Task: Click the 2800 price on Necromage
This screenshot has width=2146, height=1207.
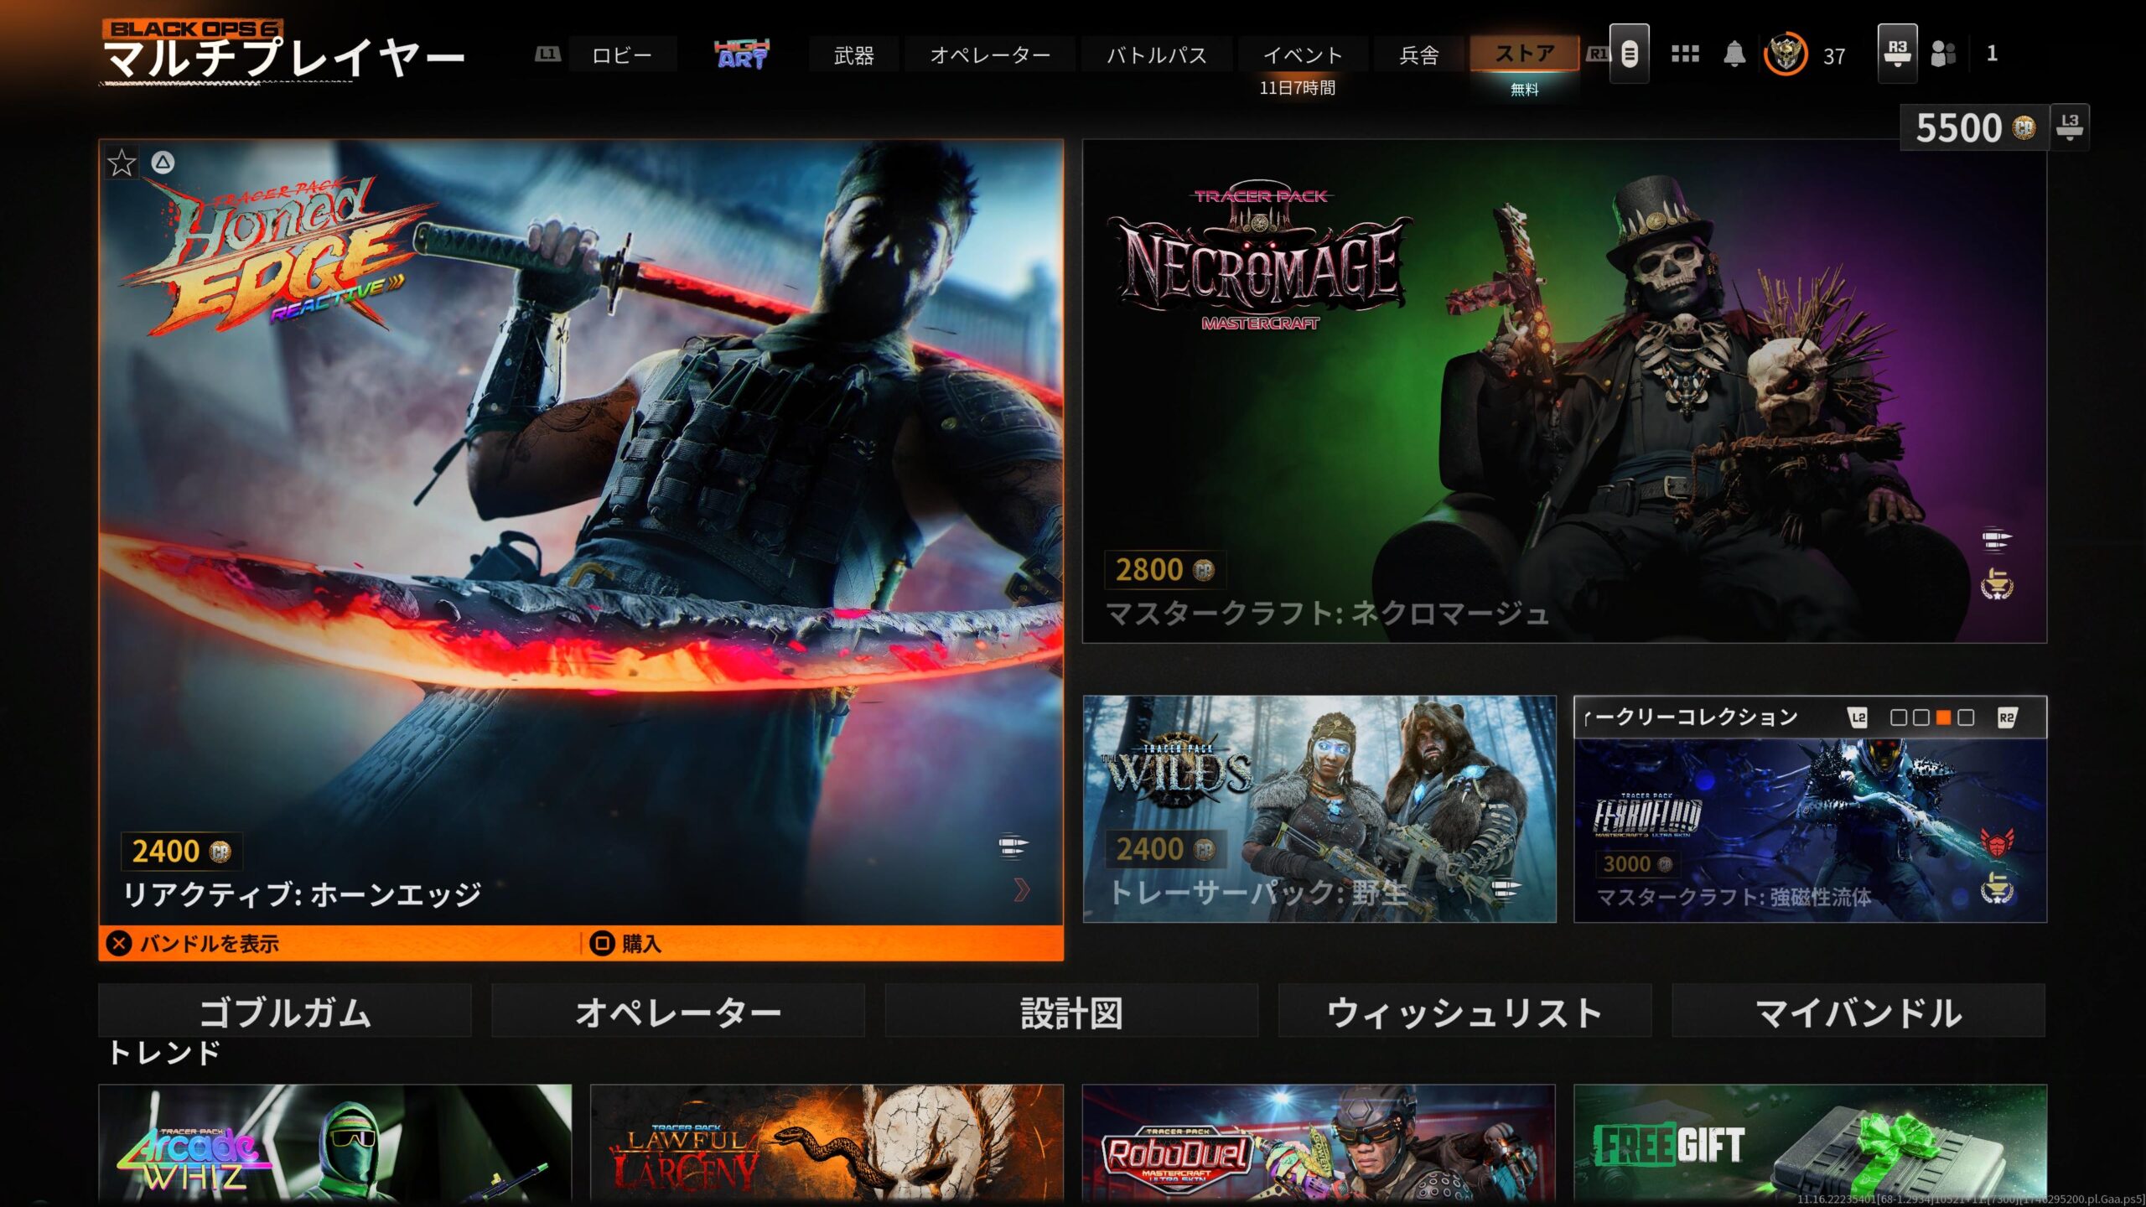Action: (x=1165, y=570)
